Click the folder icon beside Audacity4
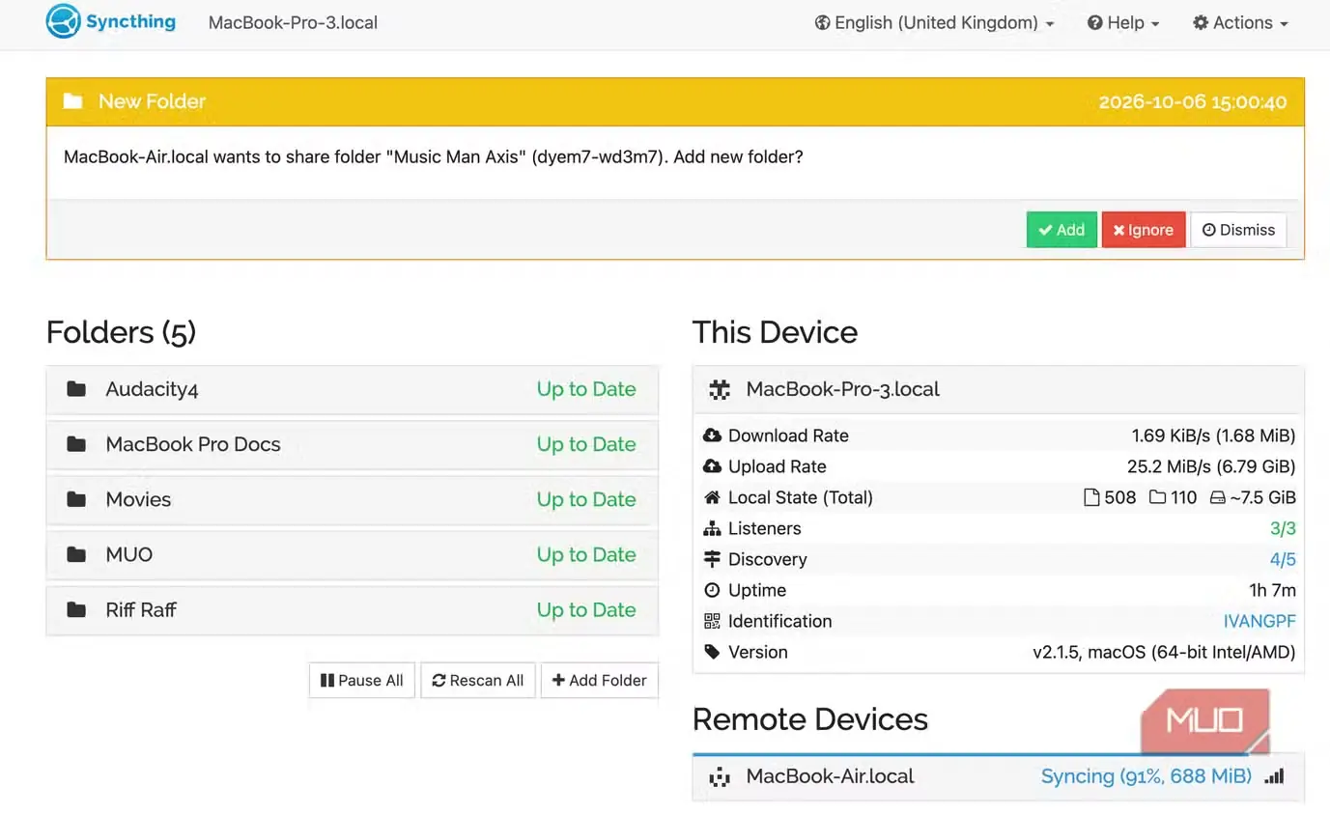The image size is (1330, 815). point(76,389)
